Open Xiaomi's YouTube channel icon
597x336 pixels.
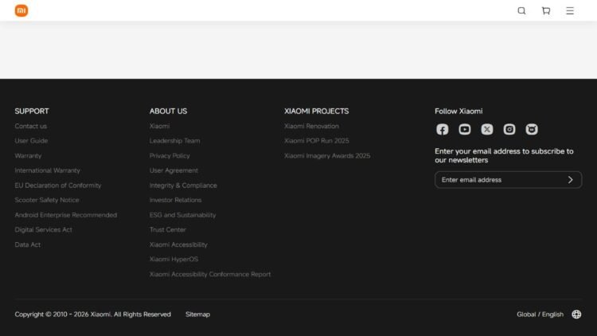465,130
